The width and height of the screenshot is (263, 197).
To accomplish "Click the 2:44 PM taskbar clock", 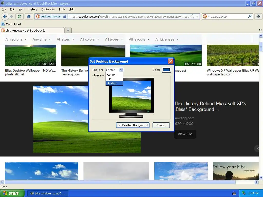I will 253,193.
